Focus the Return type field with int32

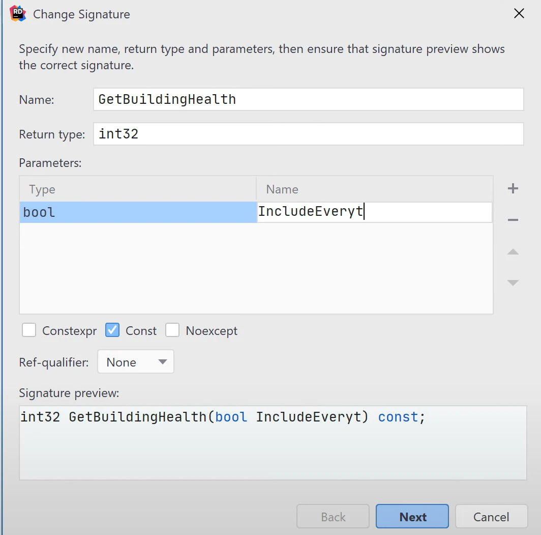(x=309, y=134)
